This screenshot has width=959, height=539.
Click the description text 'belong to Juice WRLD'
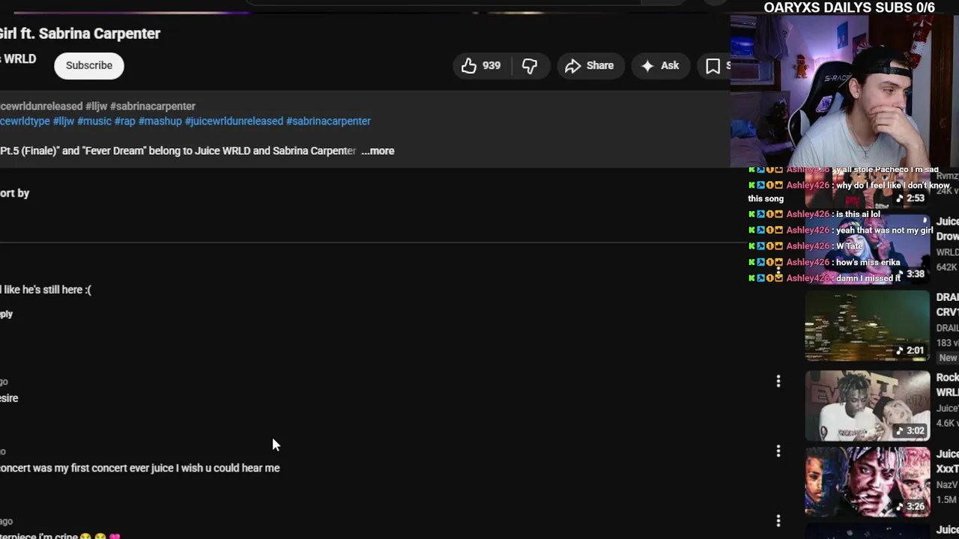pos(199,150)
